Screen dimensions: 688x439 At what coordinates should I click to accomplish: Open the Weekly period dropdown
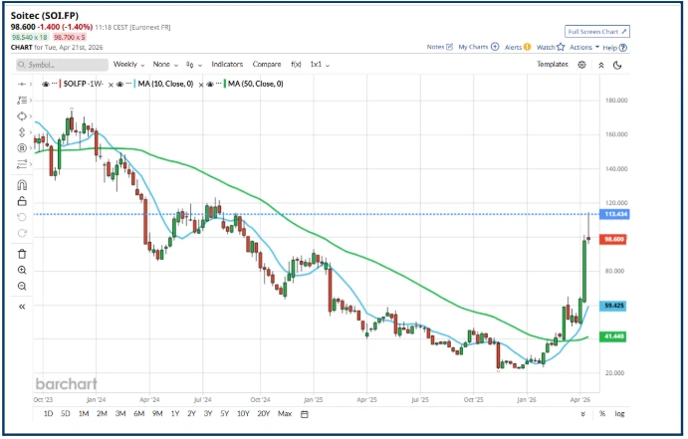128,65
